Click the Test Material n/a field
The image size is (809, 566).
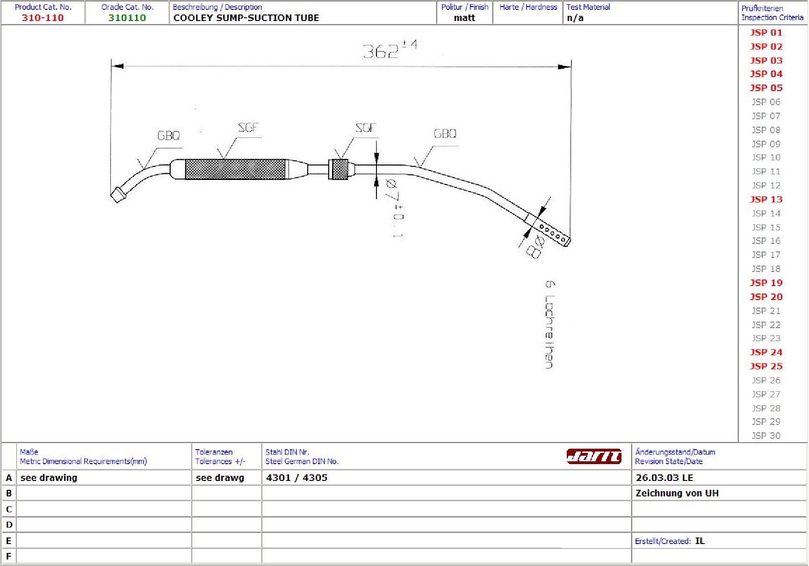pyautogui.click(x=575, y=18)
